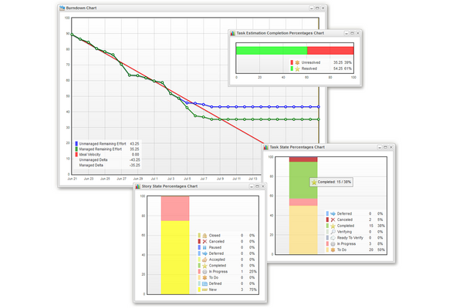Click the Verifying magnifier icon in Task State legend
Screen dimensions: 463x308
point(333,232)
